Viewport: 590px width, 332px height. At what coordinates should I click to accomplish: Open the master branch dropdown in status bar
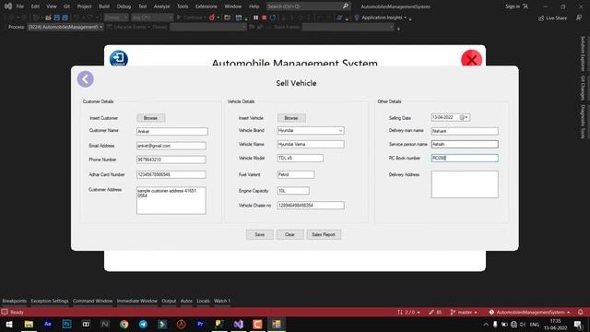[464, 312]
